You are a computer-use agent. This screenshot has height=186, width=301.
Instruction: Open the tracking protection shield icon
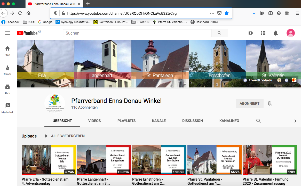56,13
